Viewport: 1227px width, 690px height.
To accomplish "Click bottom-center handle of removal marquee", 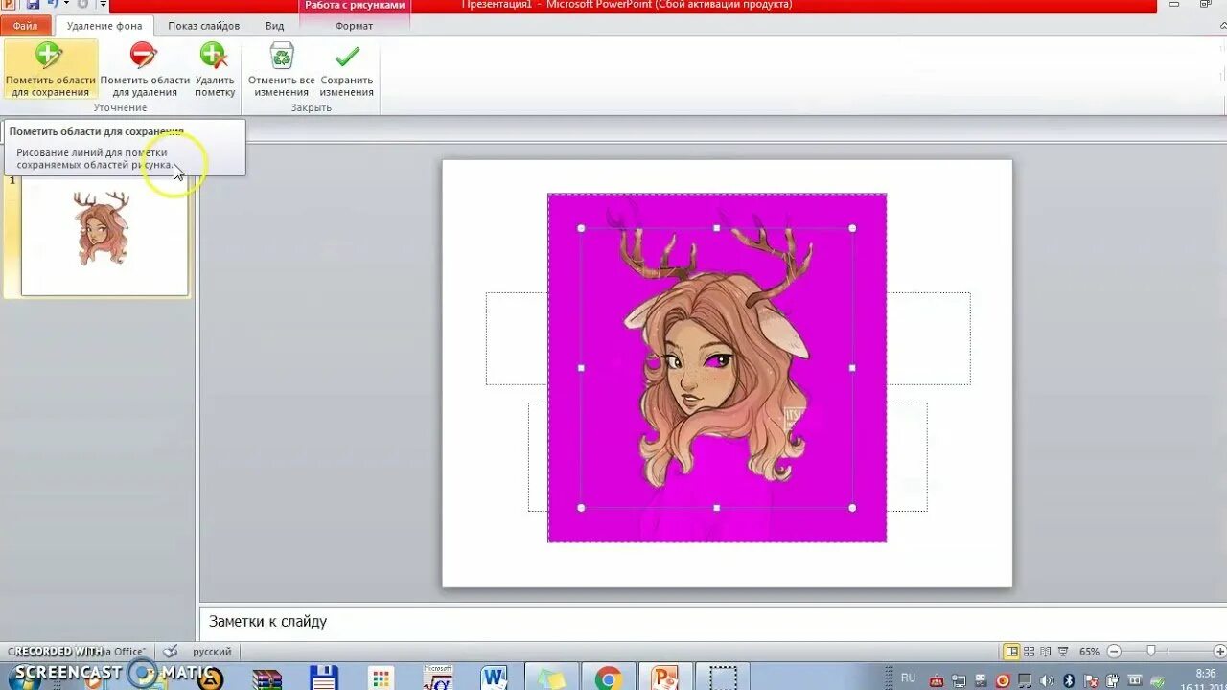I will [717, 508].
